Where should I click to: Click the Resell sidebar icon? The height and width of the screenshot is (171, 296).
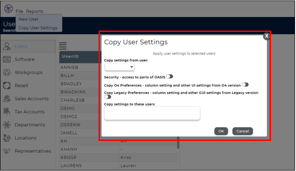[7, 85]
